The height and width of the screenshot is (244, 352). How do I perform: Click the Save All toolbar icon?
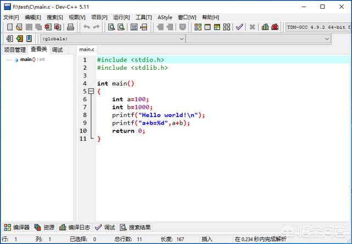click(38, 27)
